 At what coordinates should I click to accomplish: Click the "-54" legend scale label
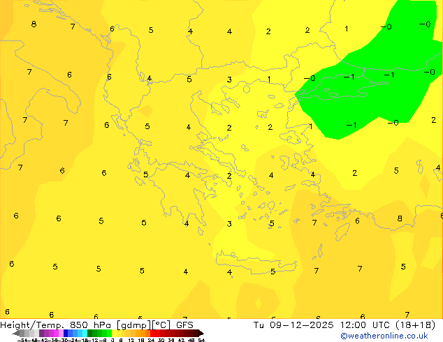point(22,341)
